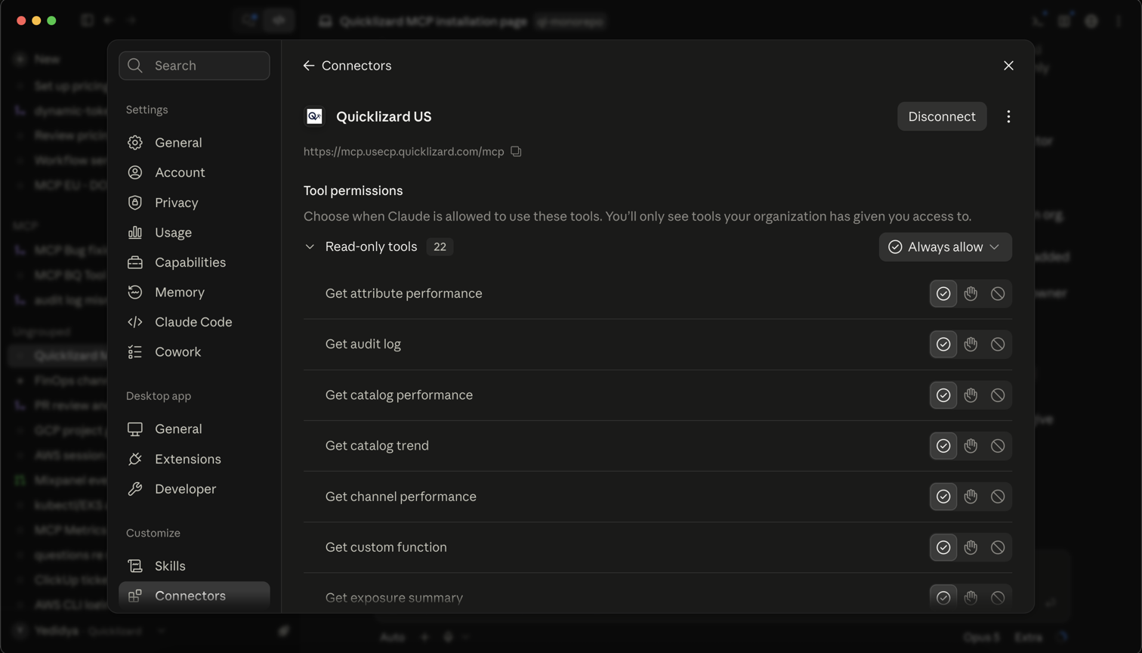
Task: Set Get custom function to always allow
Action: click(943, 547)
